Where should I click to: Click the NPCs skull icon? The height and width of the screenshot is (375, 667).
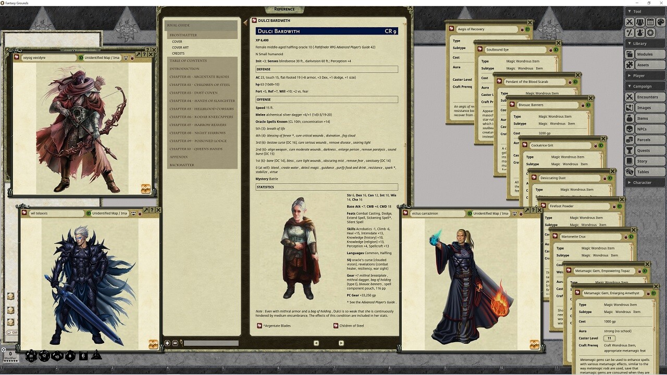pos(630,128)
